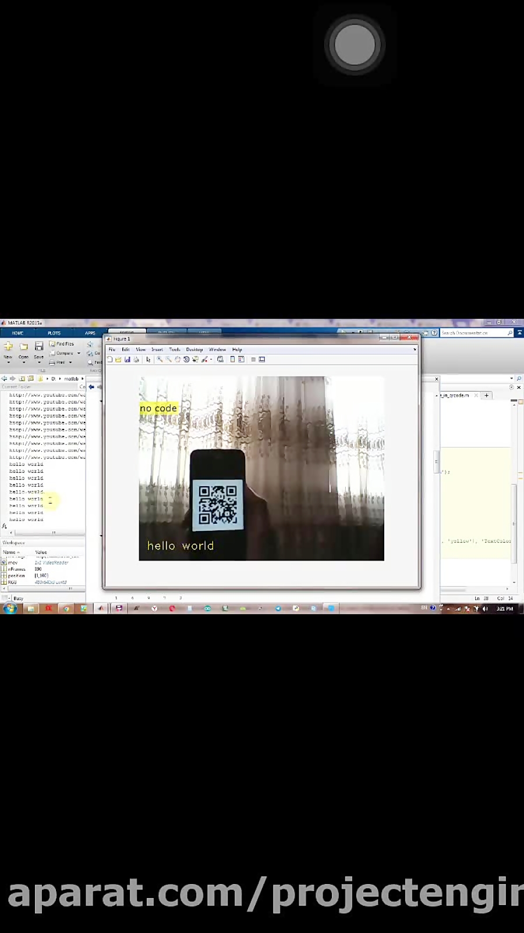
Task: Open the Insert menu in Figure 1
Action: click(157, 350)
